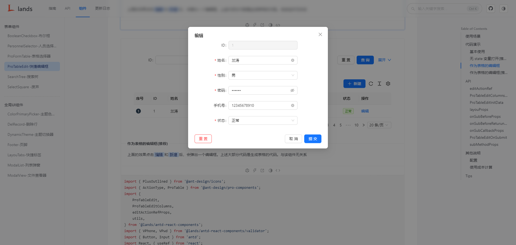
Task: Click the 编辑 link in the table row
Action: (x=365, y=111)
